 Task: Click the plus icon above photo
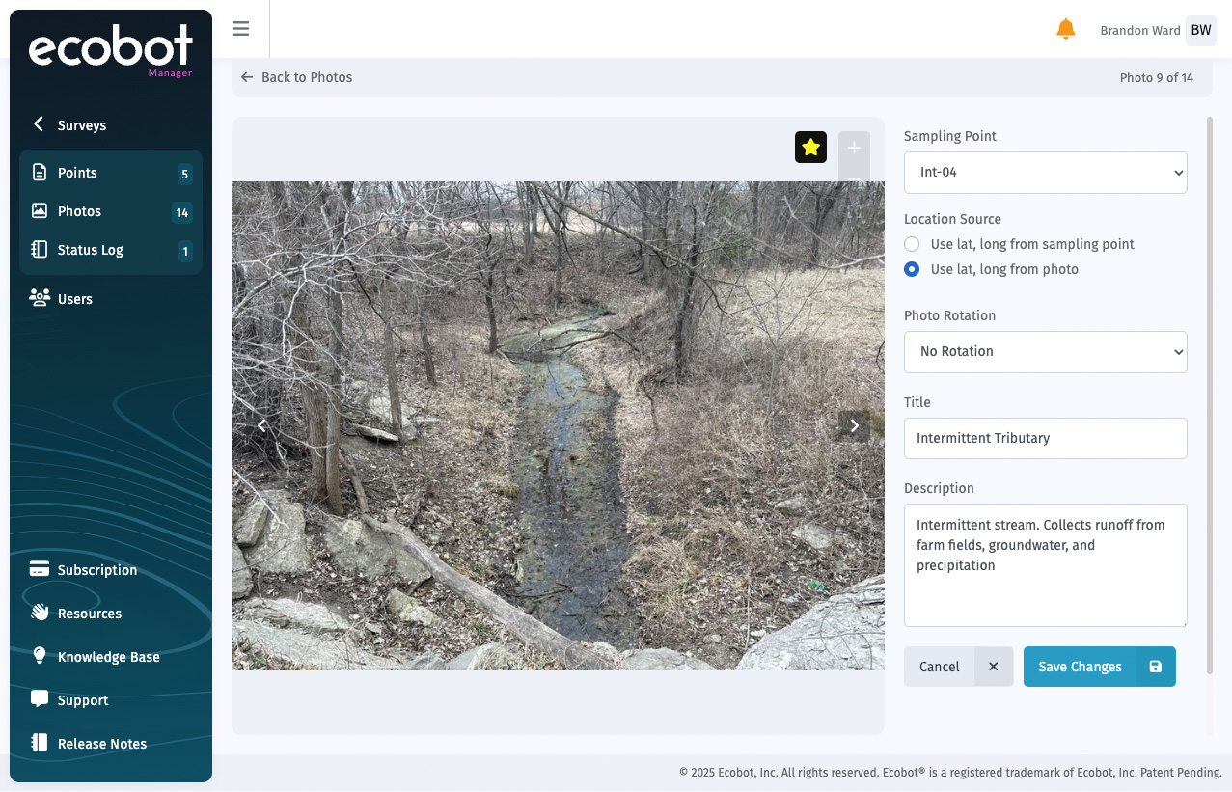click(854, 148)
